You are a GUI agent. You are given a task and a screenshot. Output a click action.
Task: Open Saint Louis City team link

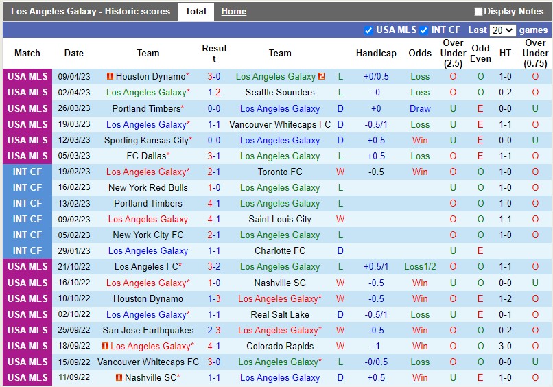(280, 219)
